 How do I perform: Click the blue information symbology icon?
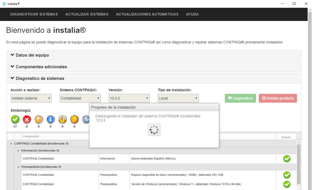coord(51,119)
